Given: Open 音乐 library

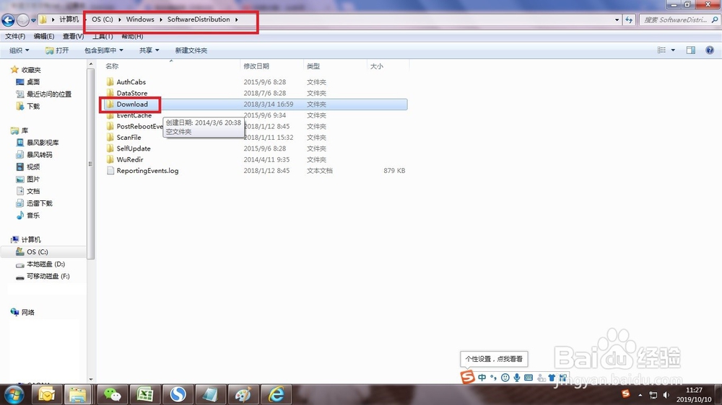Looking at the screenshot, I should coord(32,215).
